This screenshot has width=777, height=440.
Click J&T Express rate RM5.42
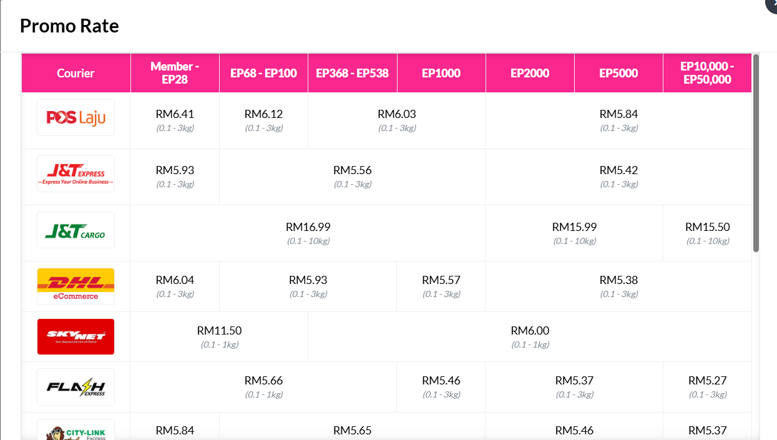[x=618, y=170]
